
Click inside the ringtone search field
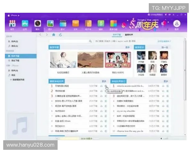coord(69,41)
